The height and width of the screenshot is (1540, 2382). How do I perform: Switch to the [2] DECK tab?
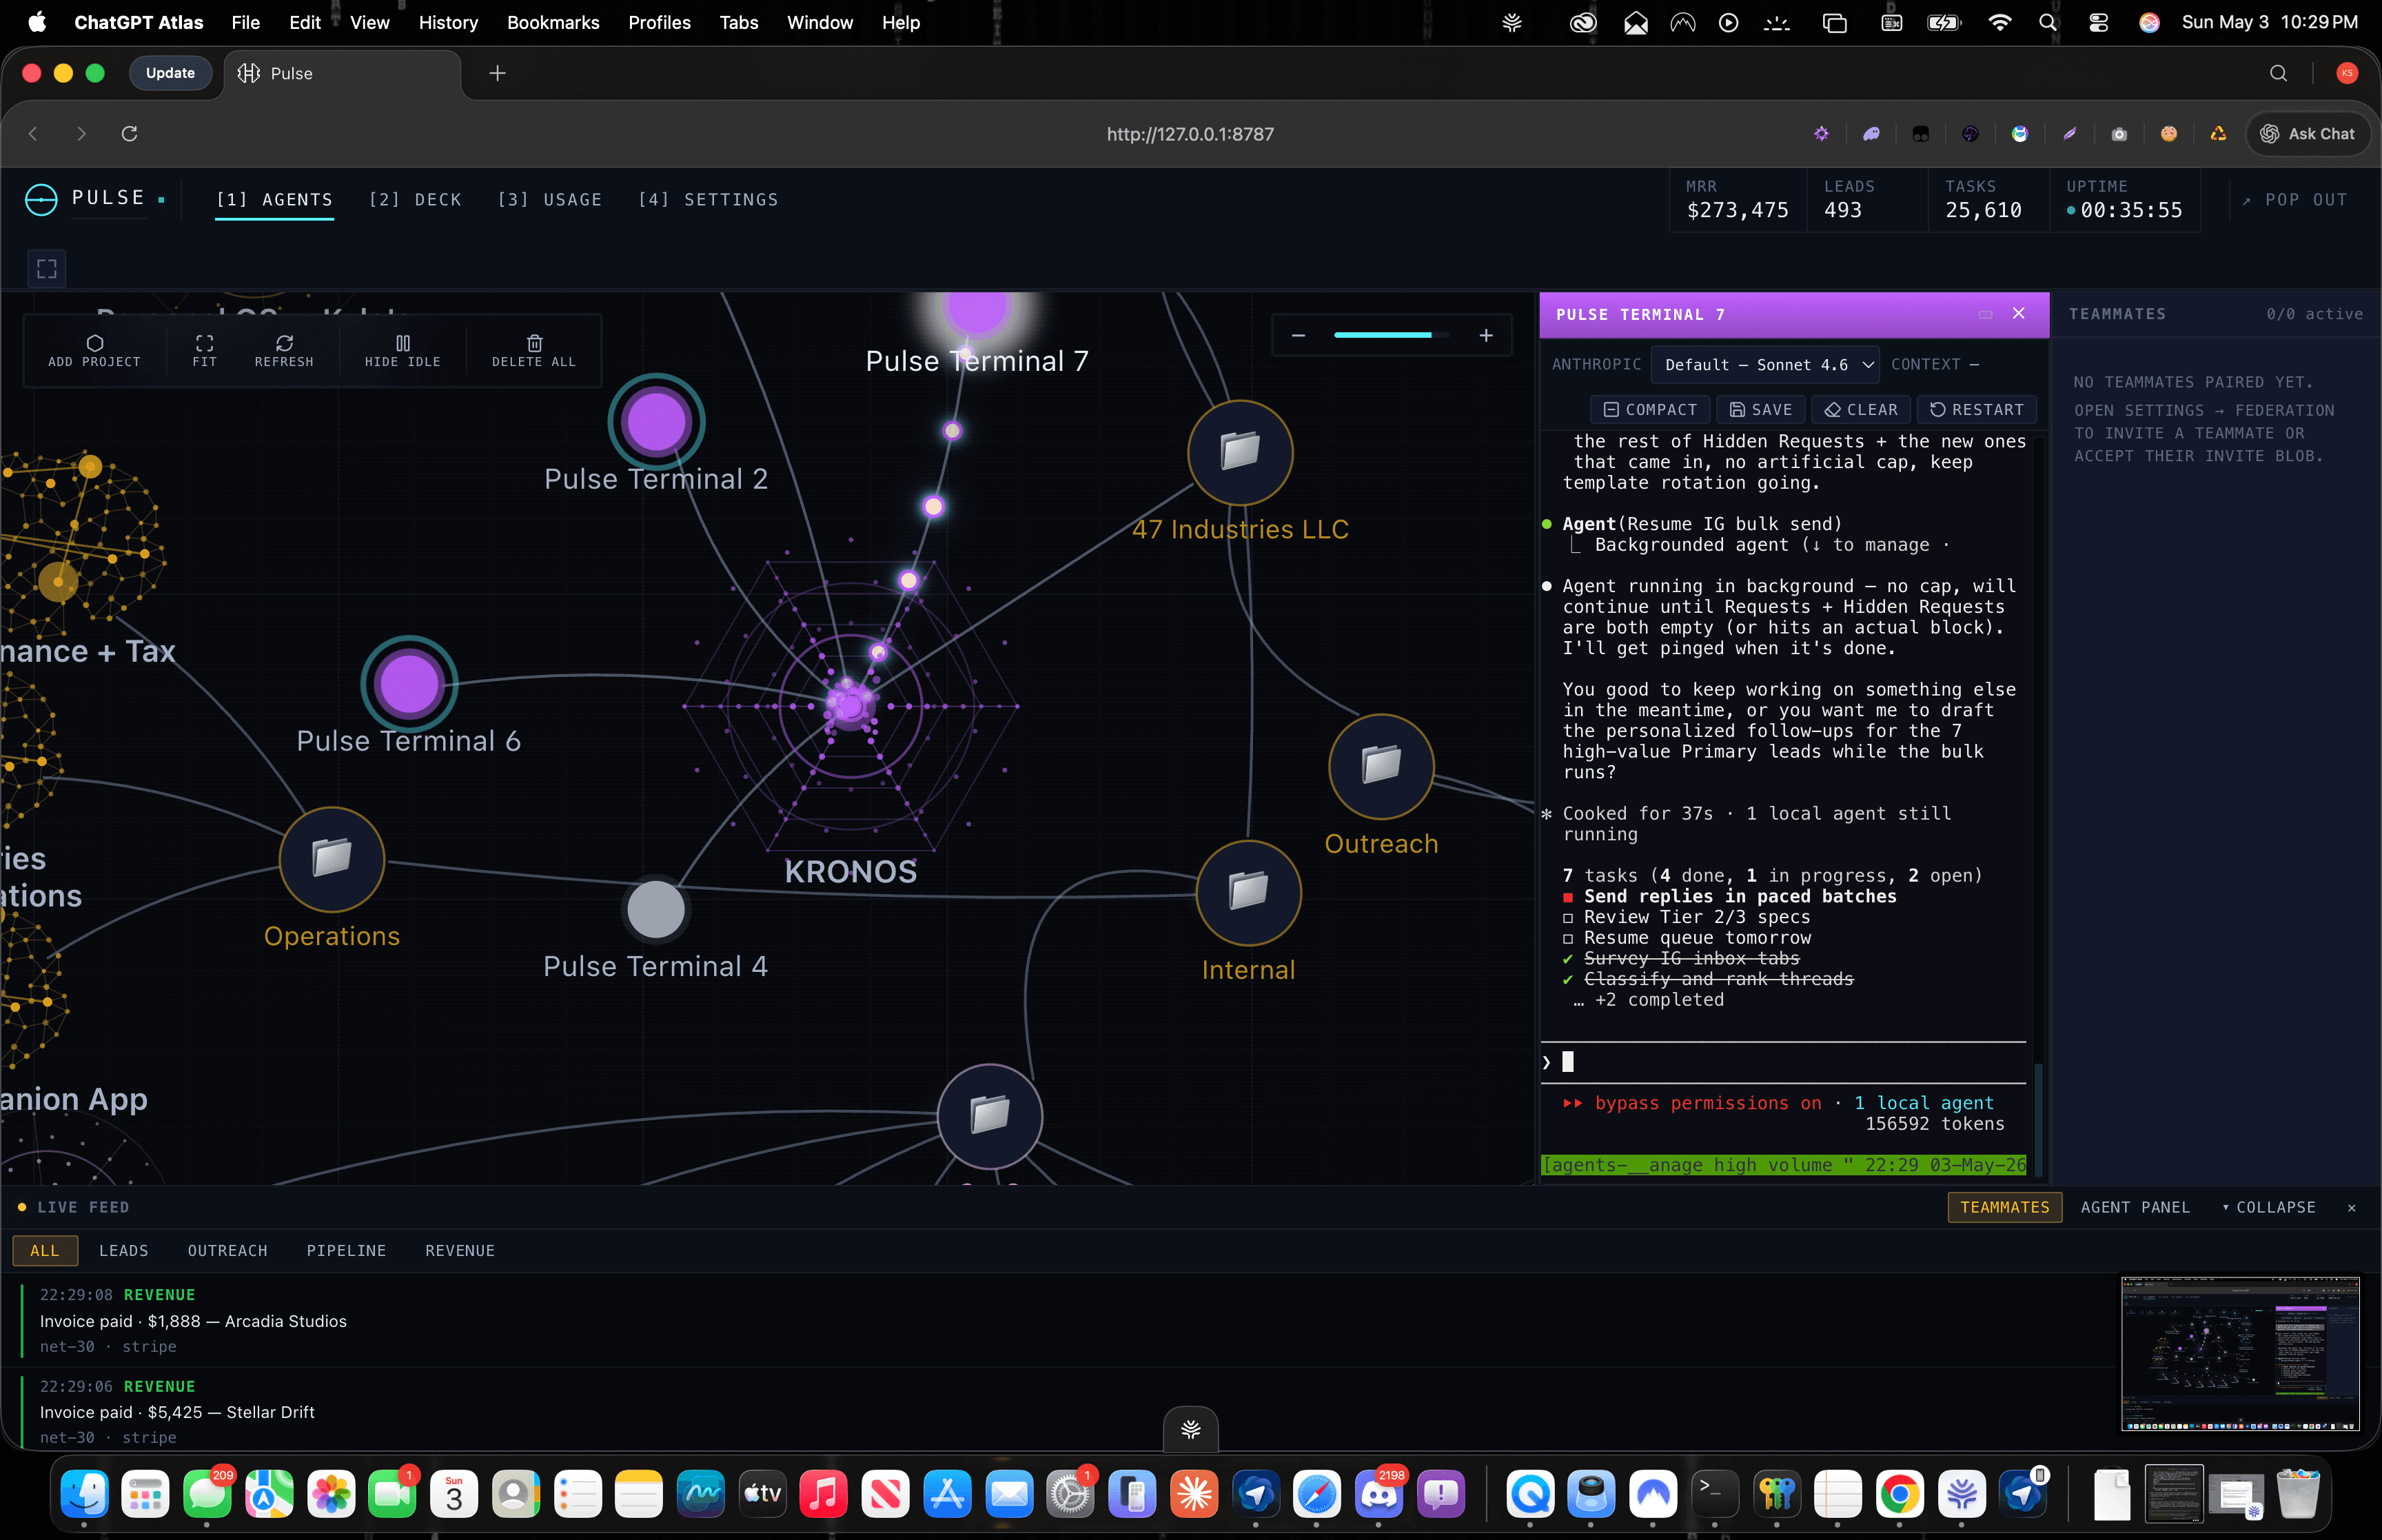click(x=415, y=200)
